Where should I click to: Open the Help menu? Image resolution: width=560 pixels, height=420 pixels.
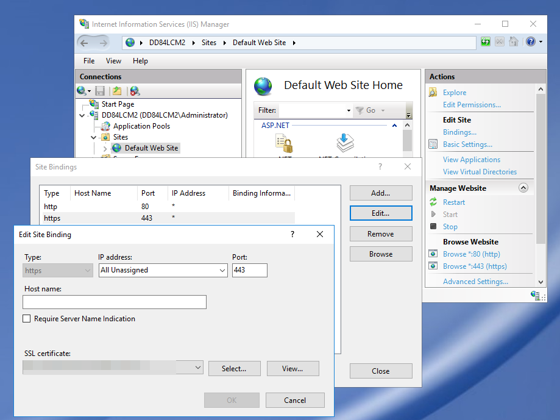pos(140,61)
